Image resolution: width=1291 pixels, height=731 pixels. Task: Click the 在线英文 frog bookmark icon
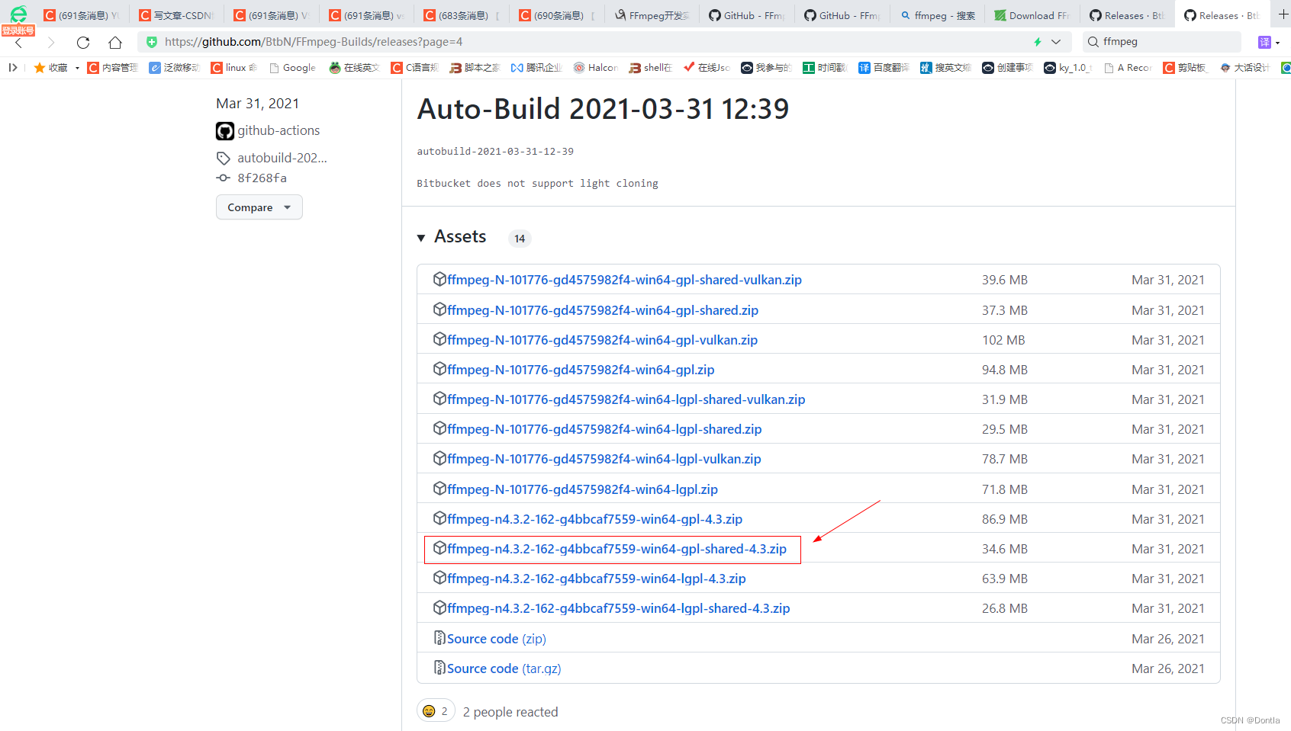tap(335, 68)
